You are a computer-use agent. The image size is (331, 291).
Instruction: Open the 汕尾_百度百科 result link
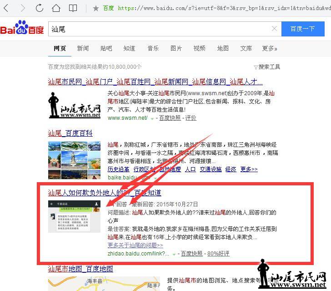(70, 133)
